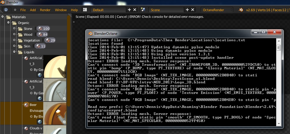Select the cream sphere thumbnail of first Artificial material
The image size is (290, 134).
(55, 67)
